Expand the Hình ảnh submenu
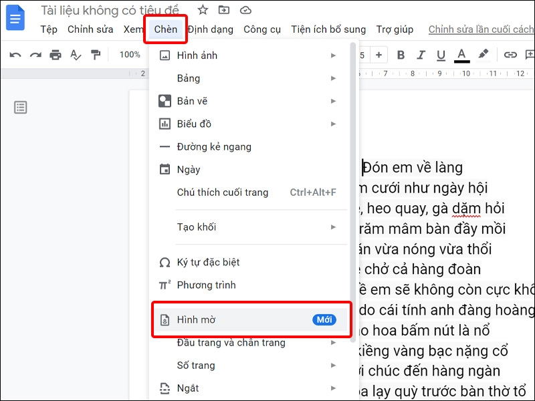 click(x=249, y=55)
